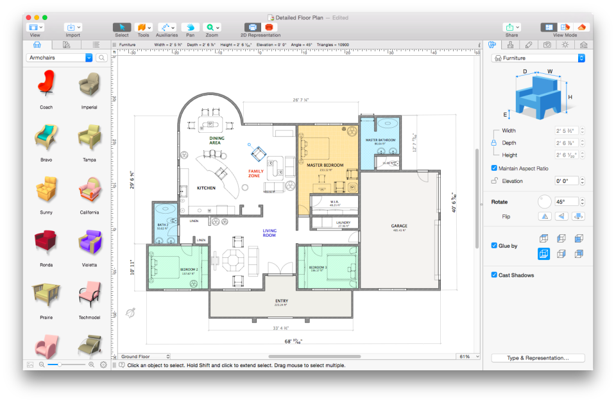Open the Tools dropdown arrow in toolbar

(150, 28)
